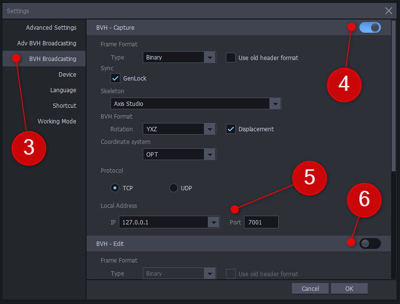Screen dimensions: 400x304
Task: Close the Settings dialog with the X icon
Action: coord(389,11)
